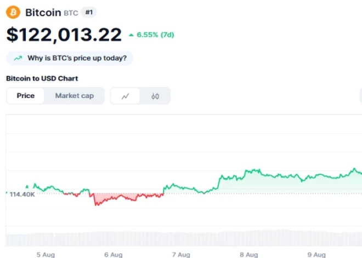The width and height of the screenshot is (362, 258).
Task: Click the 6 Aug date marker
Action: click(113, 254)
